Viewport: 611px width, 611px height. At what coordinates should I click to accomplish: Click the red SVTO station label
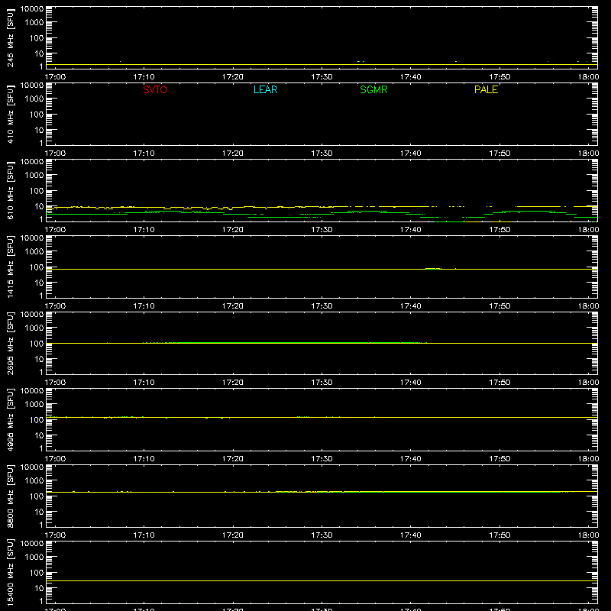point(155,89)
